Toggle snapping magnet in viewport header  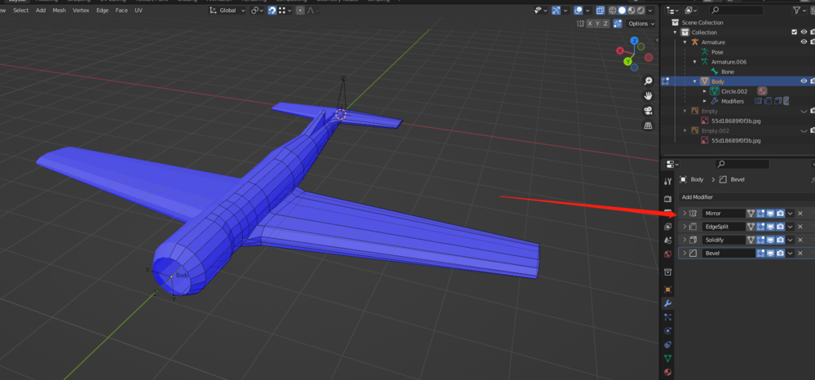(272, 11)
